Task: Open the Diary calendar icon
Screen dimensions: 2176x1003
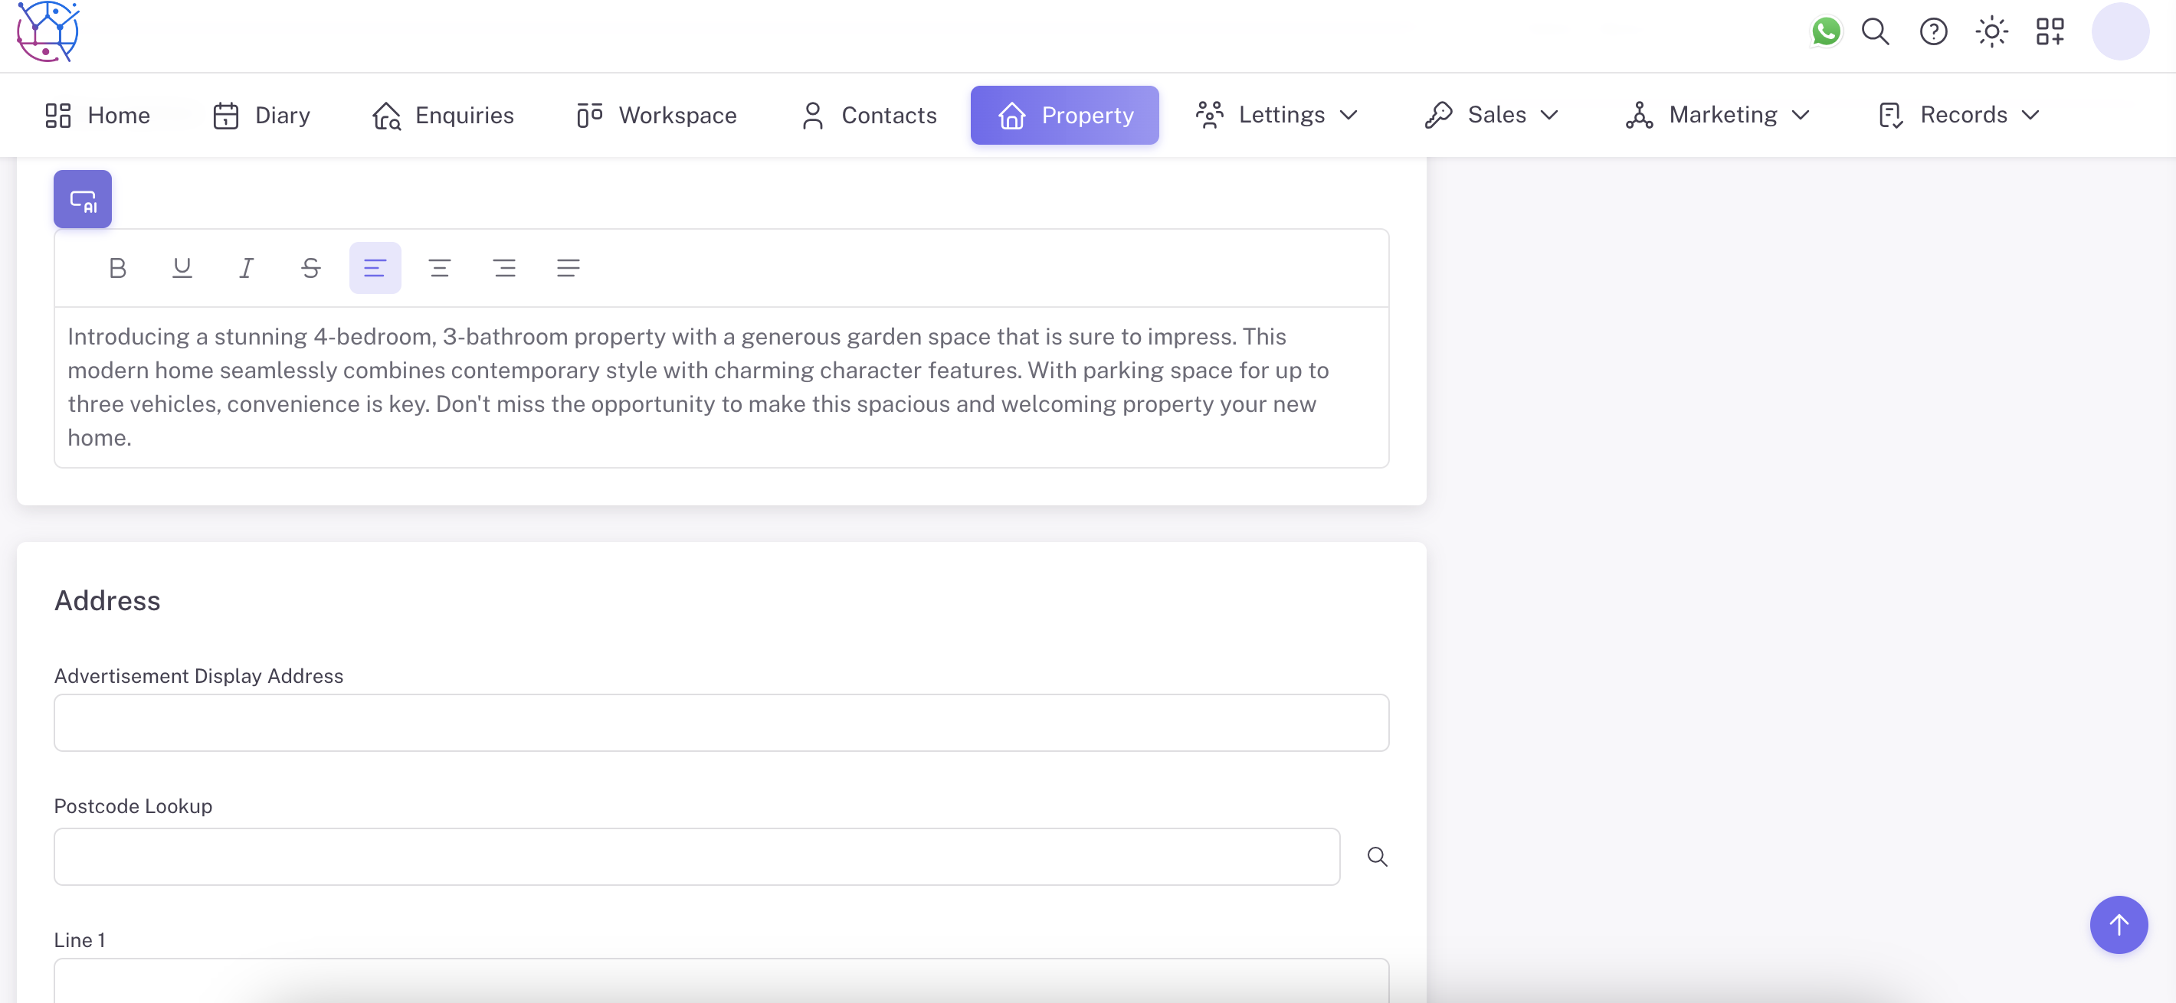Action: tap(225, 115)
